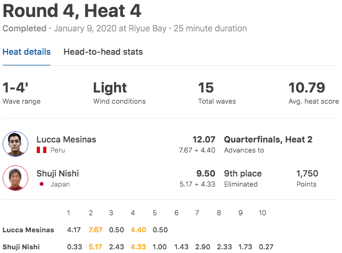Click Lucca Mesinas's name in the score table
Viewport: 342px width, 253px height.
pos(28,230)
